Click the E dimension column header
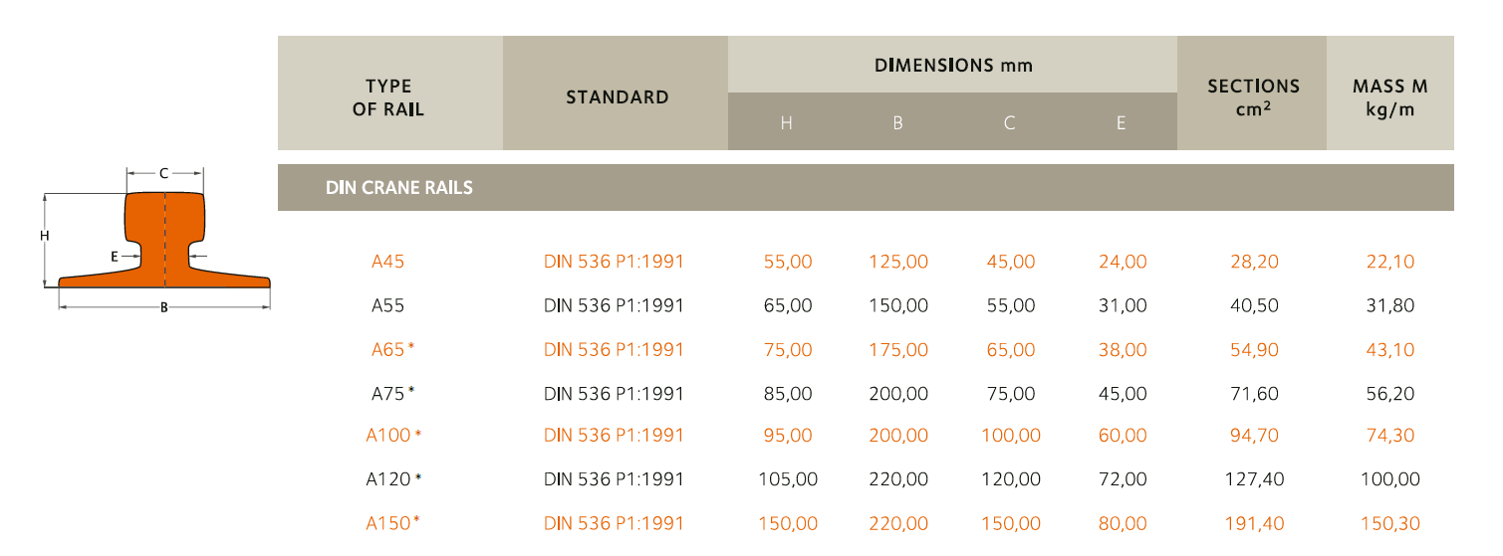 pos(1121,124)
